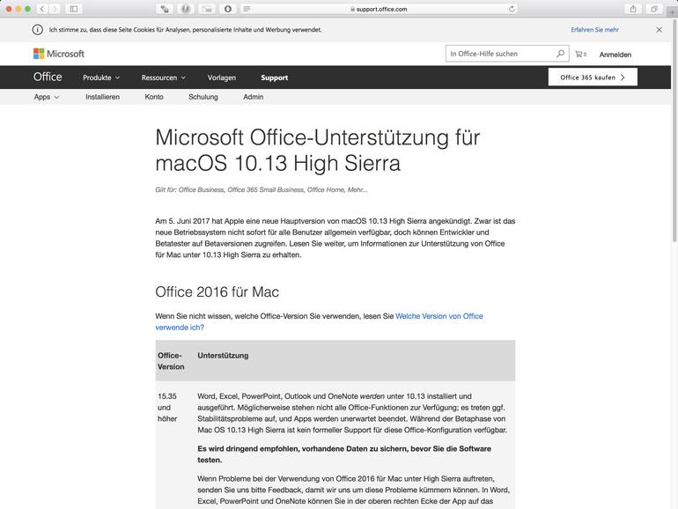Expand the Ressourcen dropdown menu

click(x=164, y=77)
